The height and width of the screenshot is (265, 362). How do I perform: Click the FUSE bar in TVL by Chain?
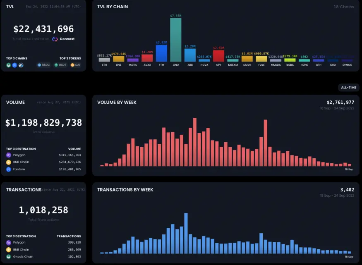point(261,59)
